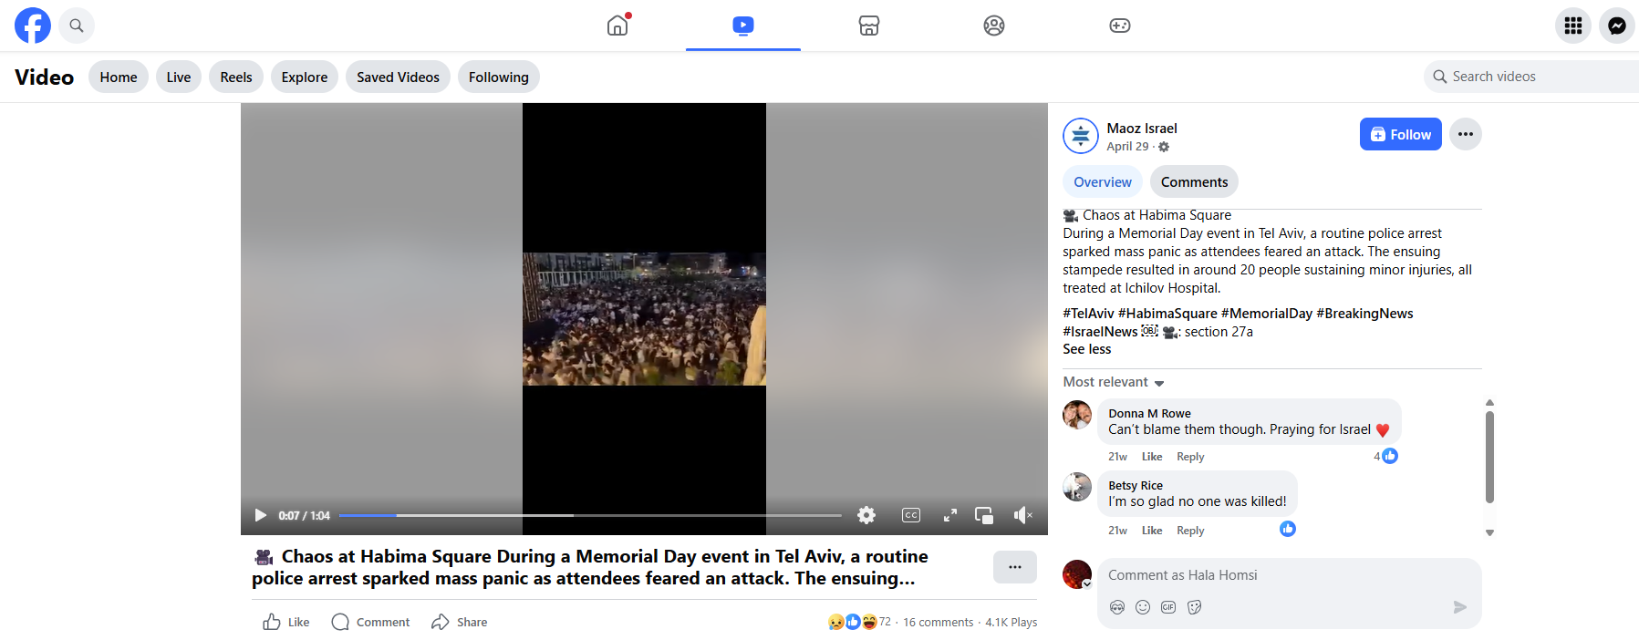Viewport: 1639px width, 640px height.
Task: Expand video to fullscreen
Action: coord(949,515)
